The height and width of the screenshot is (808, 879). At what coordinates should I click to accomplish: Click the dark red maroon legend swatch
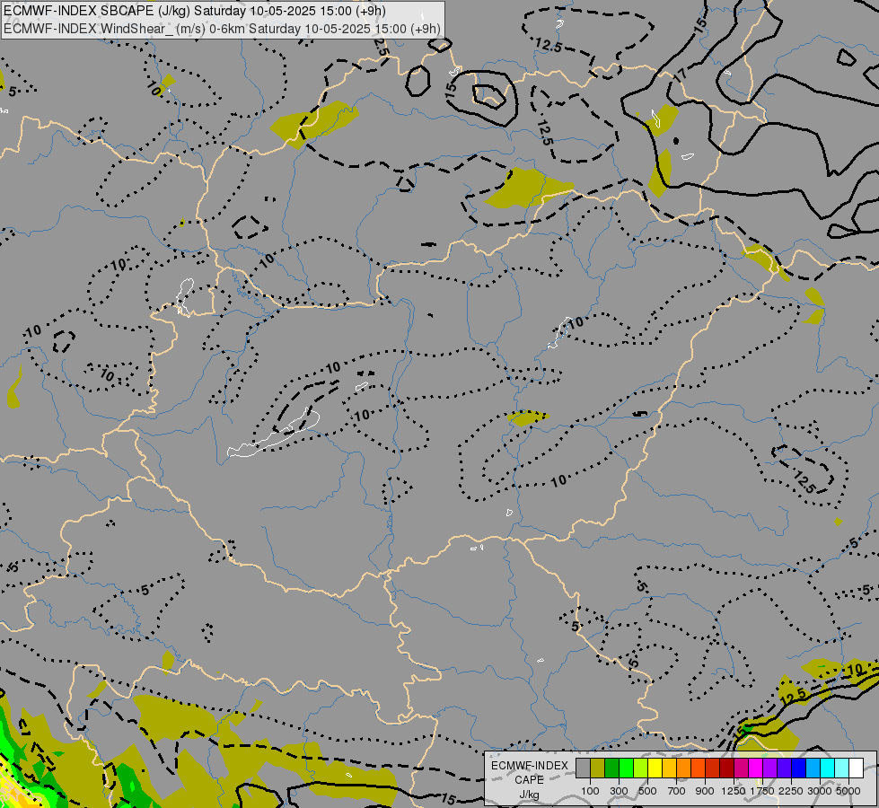click(x=726, y=768)
